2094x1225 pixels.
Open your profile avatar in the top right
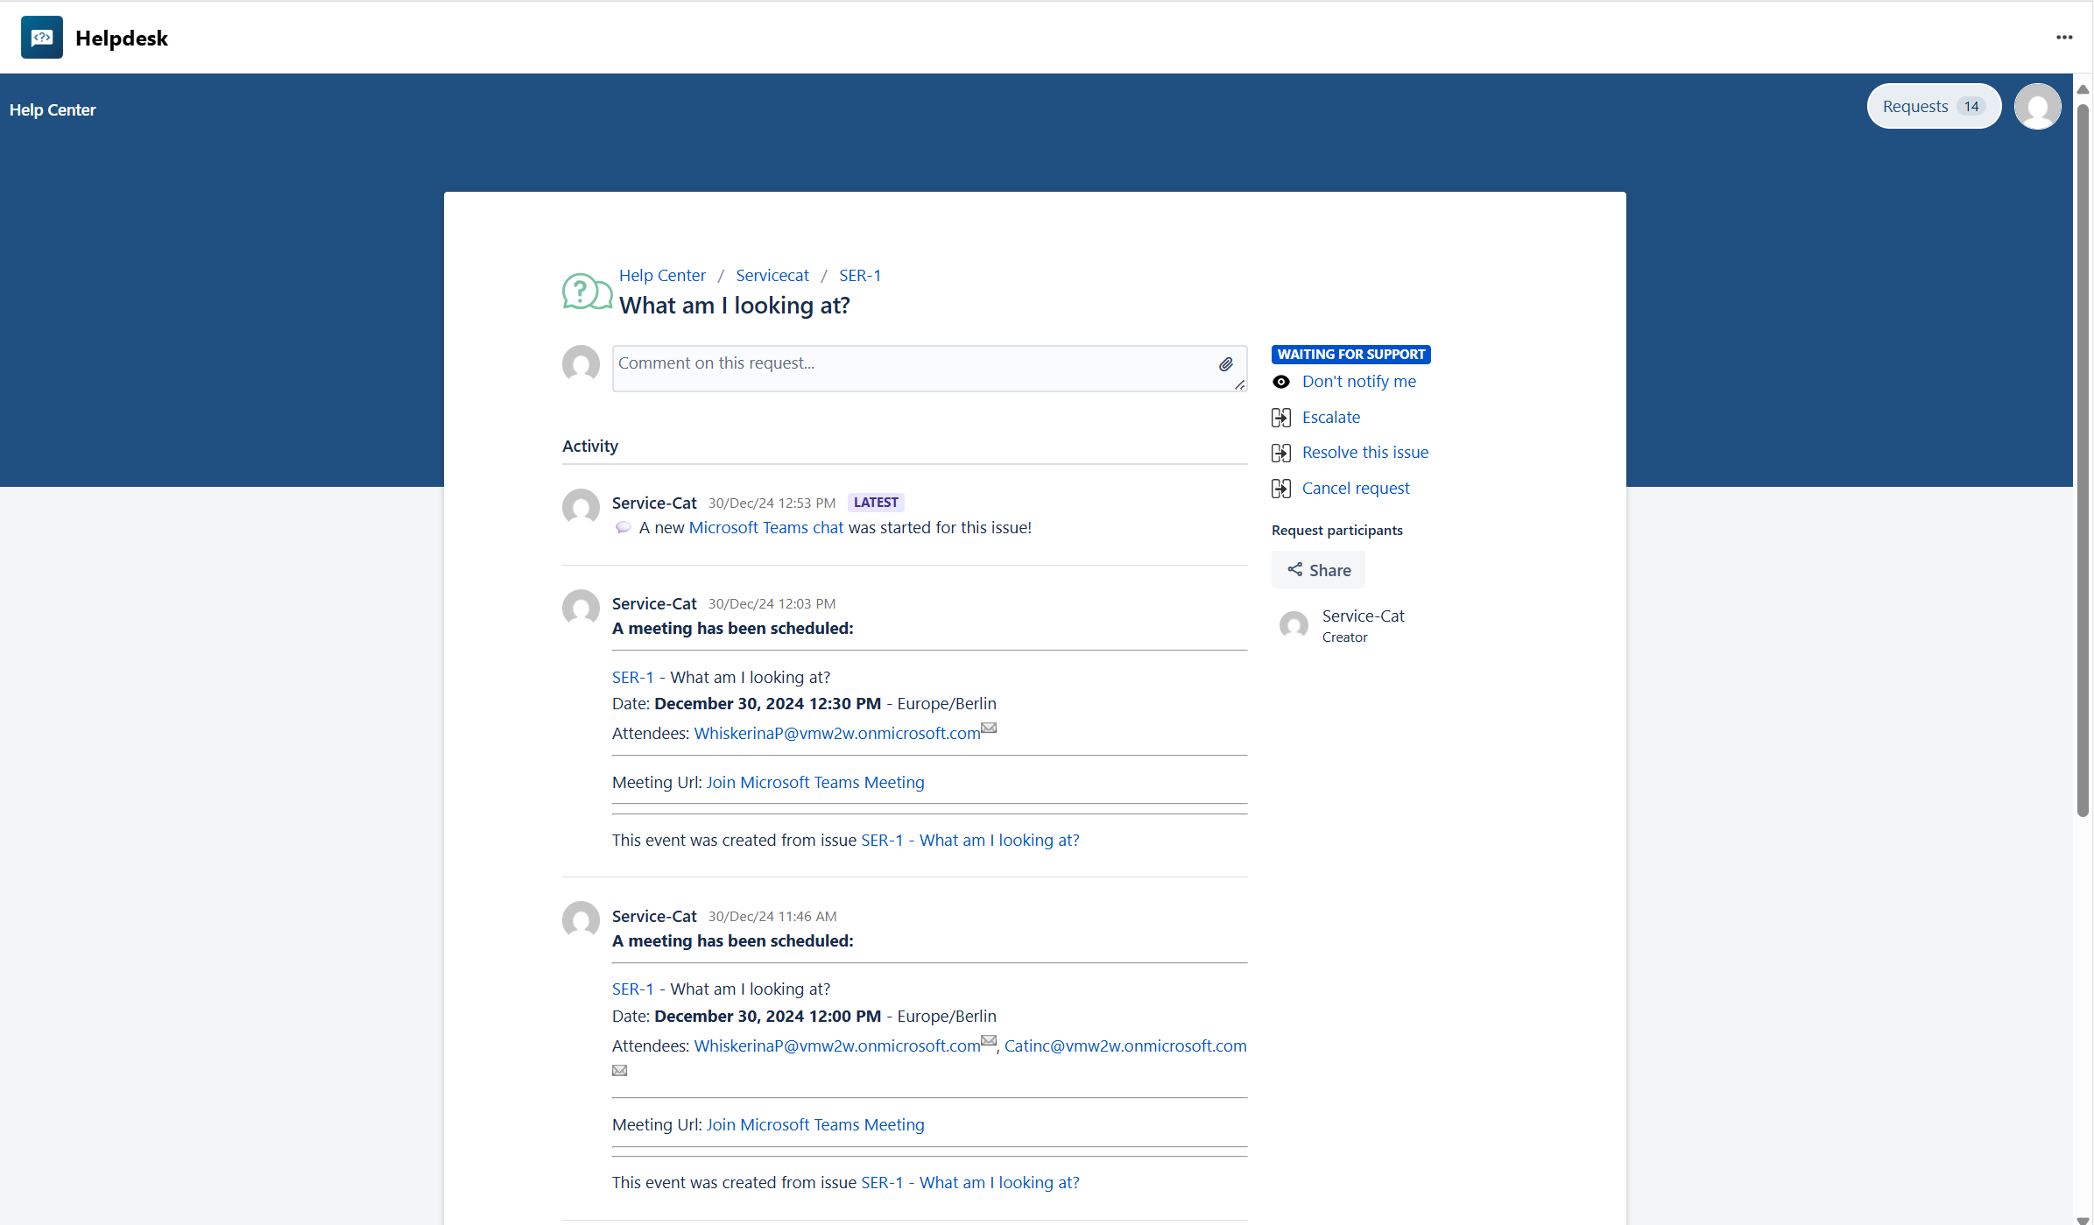[2037, 105]
